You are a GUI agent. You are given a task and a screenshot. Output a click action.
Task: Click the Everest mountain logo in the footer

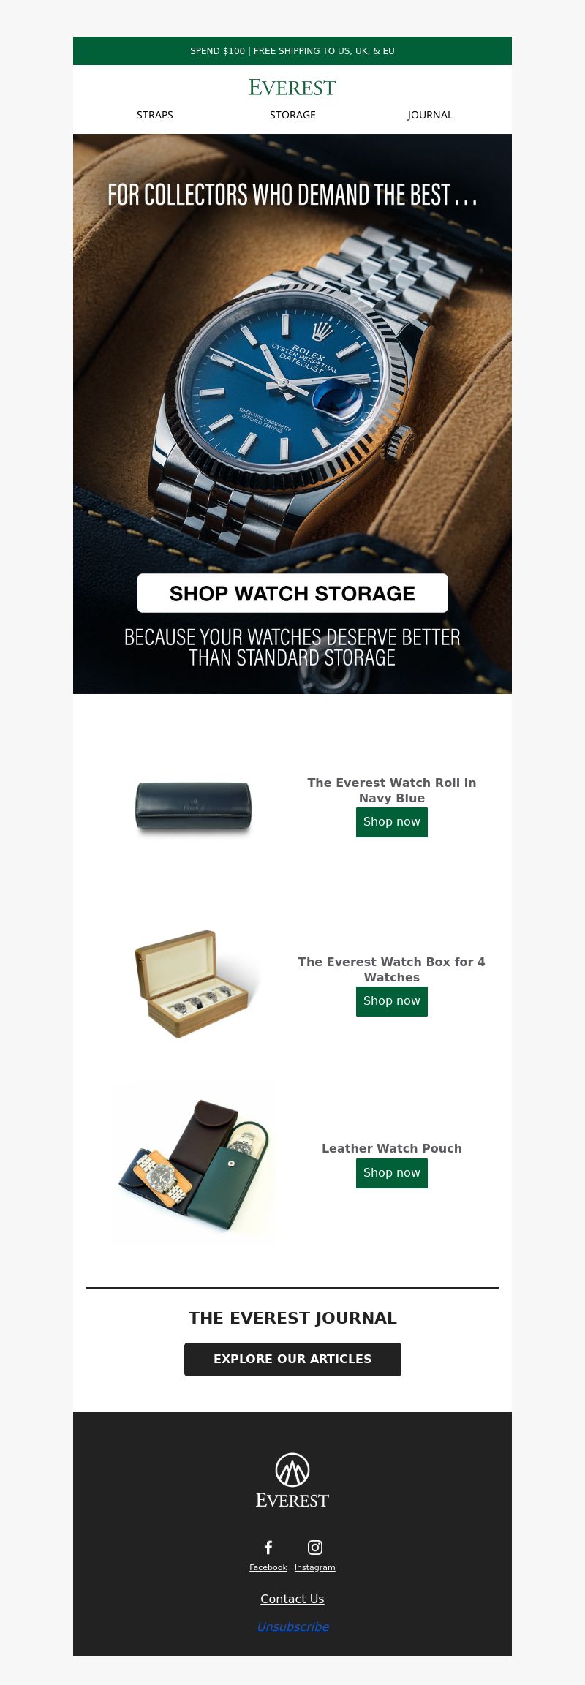coord(292,1480)
